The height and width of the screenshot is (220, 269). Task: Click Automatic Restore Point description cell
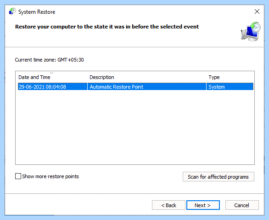coord(147,87)
